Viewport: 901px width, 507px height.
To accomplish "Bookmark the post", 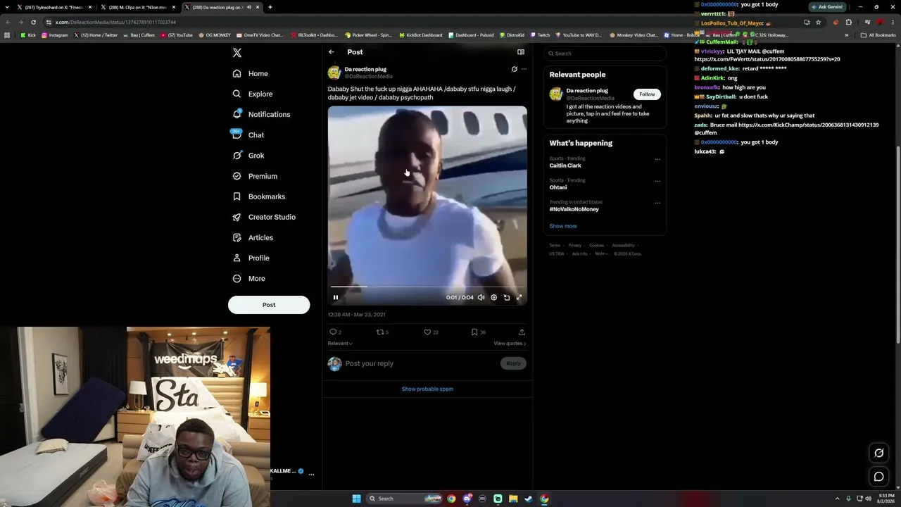I will 474,332.
